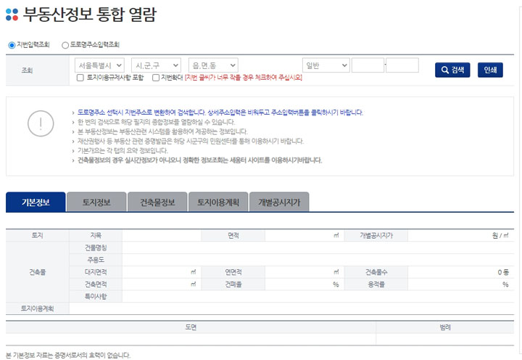The image size is (522, 360).
Task: Click the 연면적 cell label
Action: pyautogui.click(x=233, y=272)
